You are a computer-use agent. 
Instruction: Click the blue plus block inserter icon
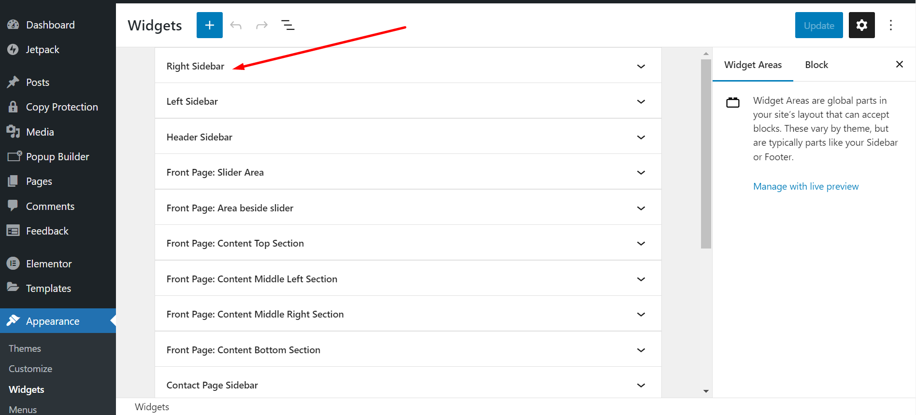tap(209, 25)
